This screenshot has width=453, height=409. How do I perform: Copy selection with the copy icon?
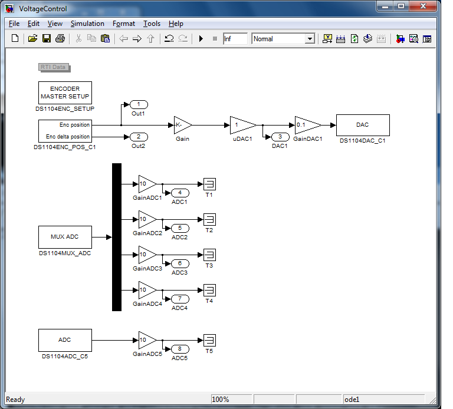click(91, 38)
